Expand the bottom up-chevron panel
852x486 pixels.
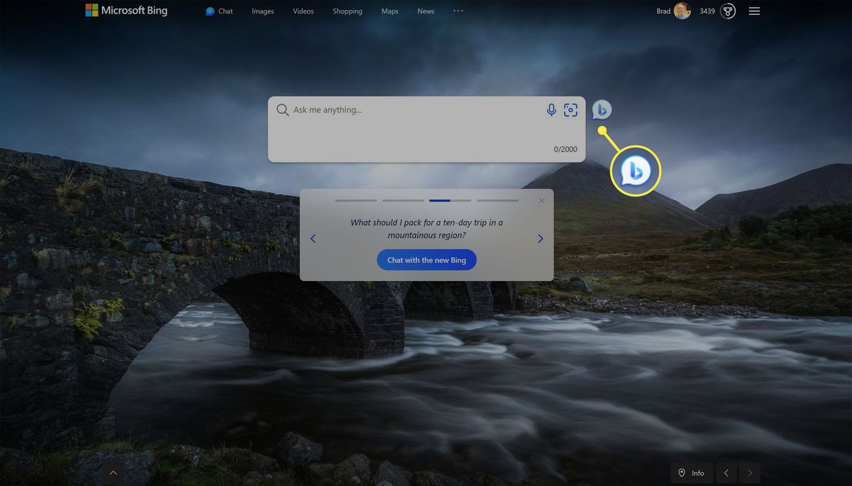tap(113, 473)
